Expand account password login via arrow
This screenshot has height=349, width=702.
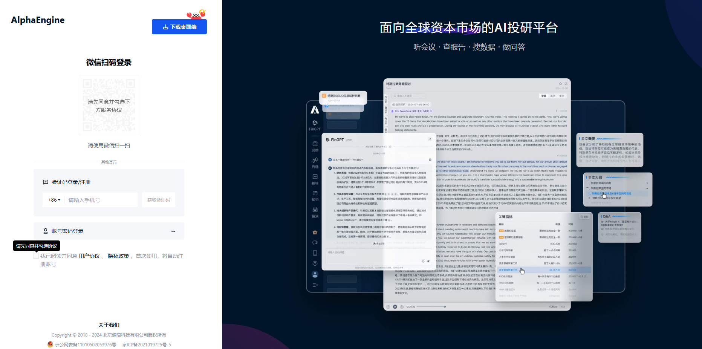173,231
